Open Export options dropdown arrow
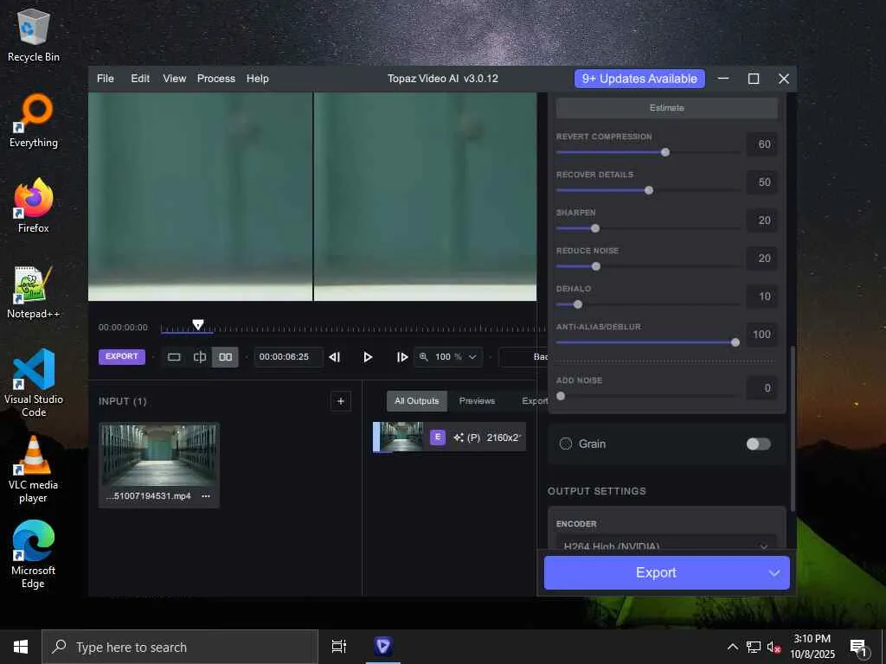 (774, 572)
